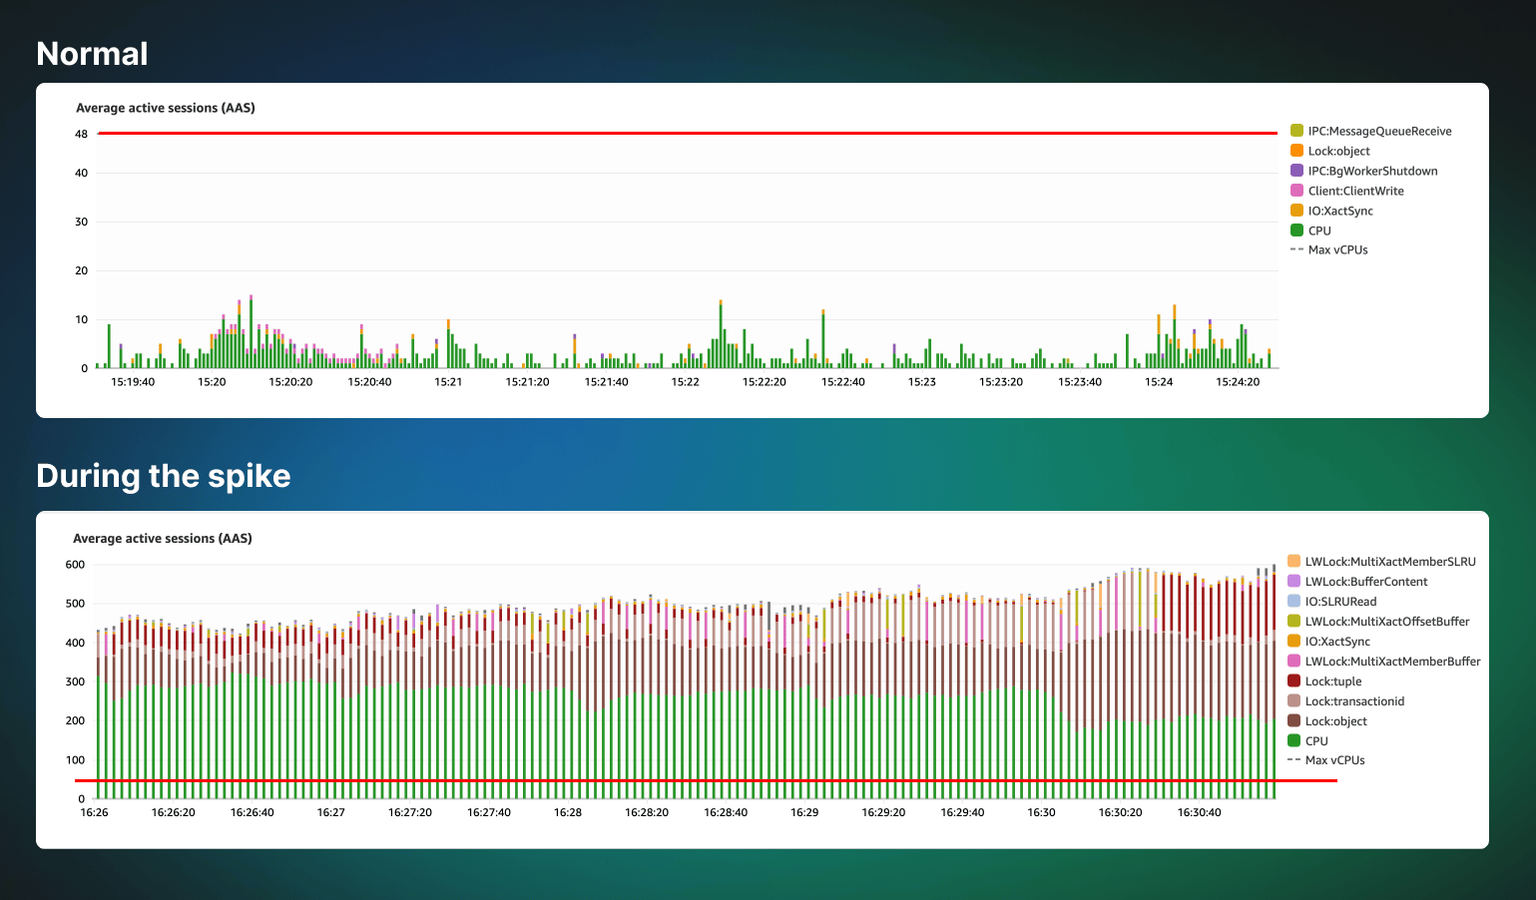Click the 300 y-axis value in spike chart
This screenshot has width=1536, height=900.
pyautogui.click(x=75, y=682)
